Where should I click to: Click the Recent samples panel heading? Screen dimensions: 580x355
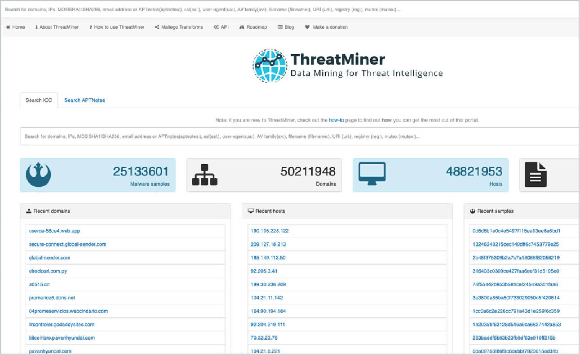coord(522,211)
